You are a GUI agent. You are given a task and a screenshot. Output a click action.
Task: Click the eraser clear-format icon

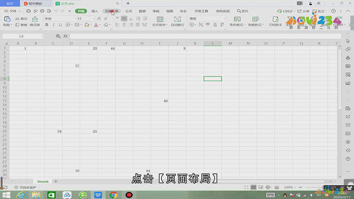(106, 25)
